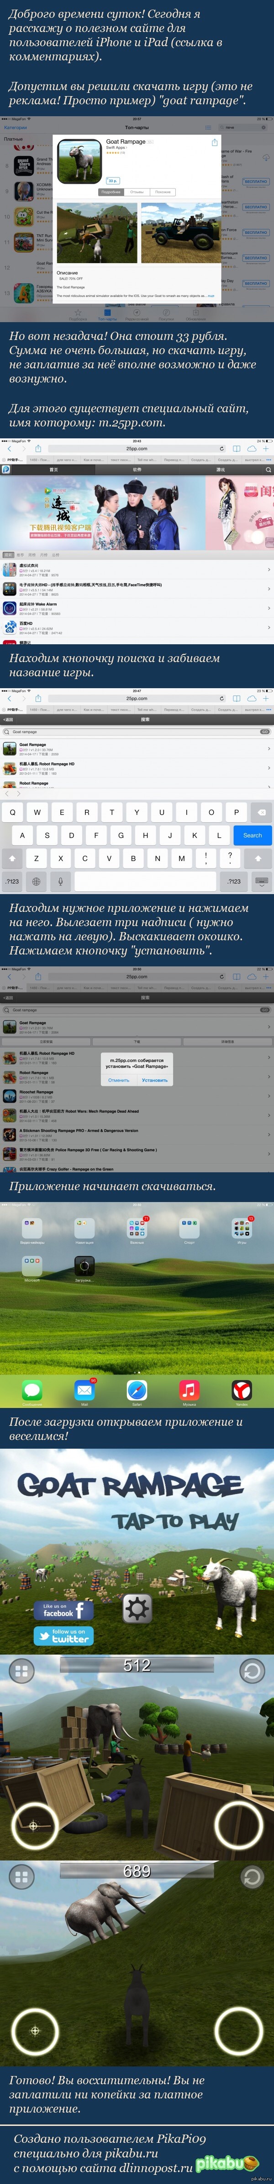This screenshot has width=274, height=2184.
Task: Open the 起床闹钟 Wake Alarm row
Action: pos(137,609)
